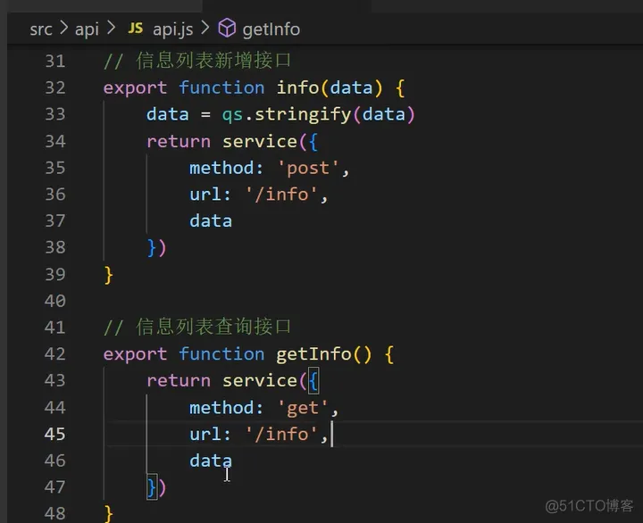The image size is (643, 523).
Task: Expand the chevron after api breadcrumb
Action: 111,28
